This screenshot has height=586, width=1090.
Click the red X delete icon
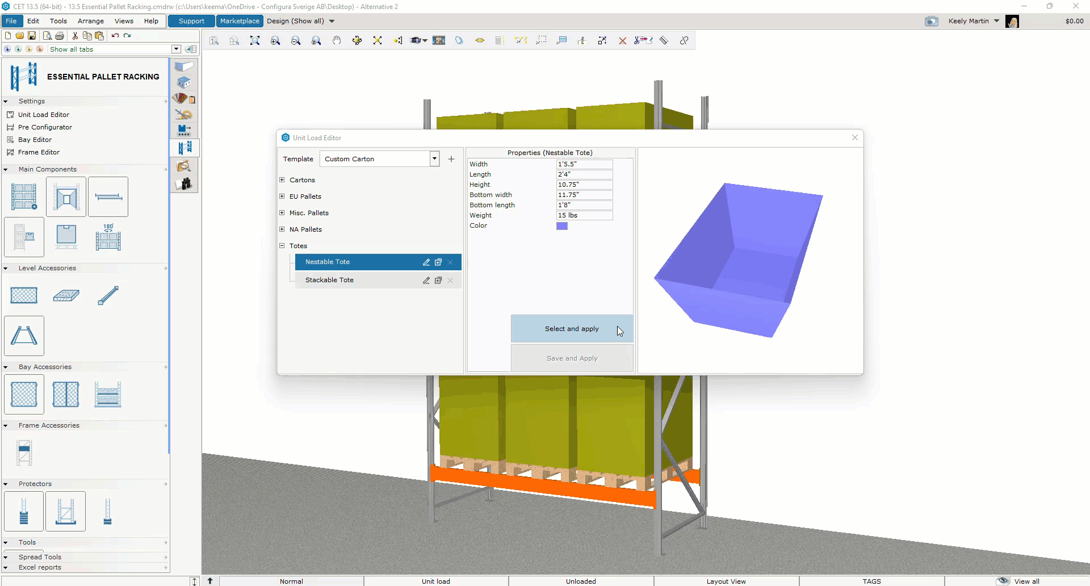click(623, 40)
